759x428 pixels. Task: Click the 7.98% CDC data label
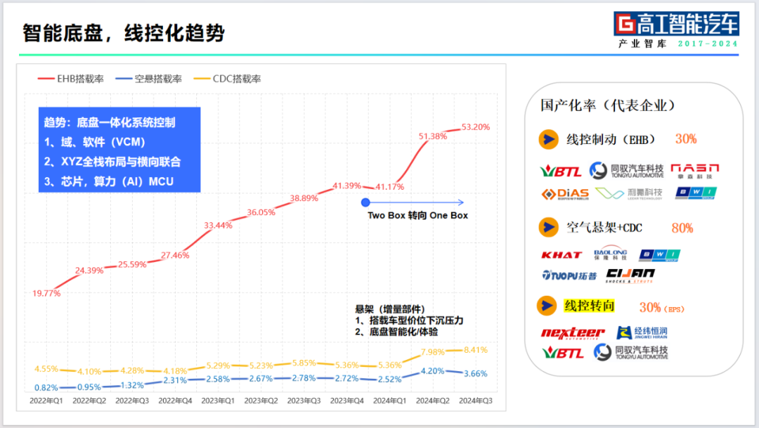coord(433,352)
